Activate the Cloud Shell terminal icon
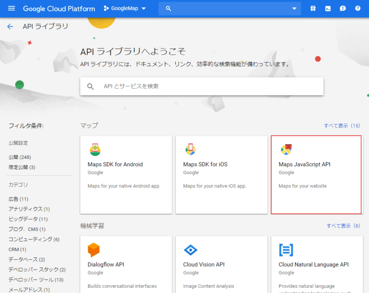369x293 pixels. click(x=328, y=8)
